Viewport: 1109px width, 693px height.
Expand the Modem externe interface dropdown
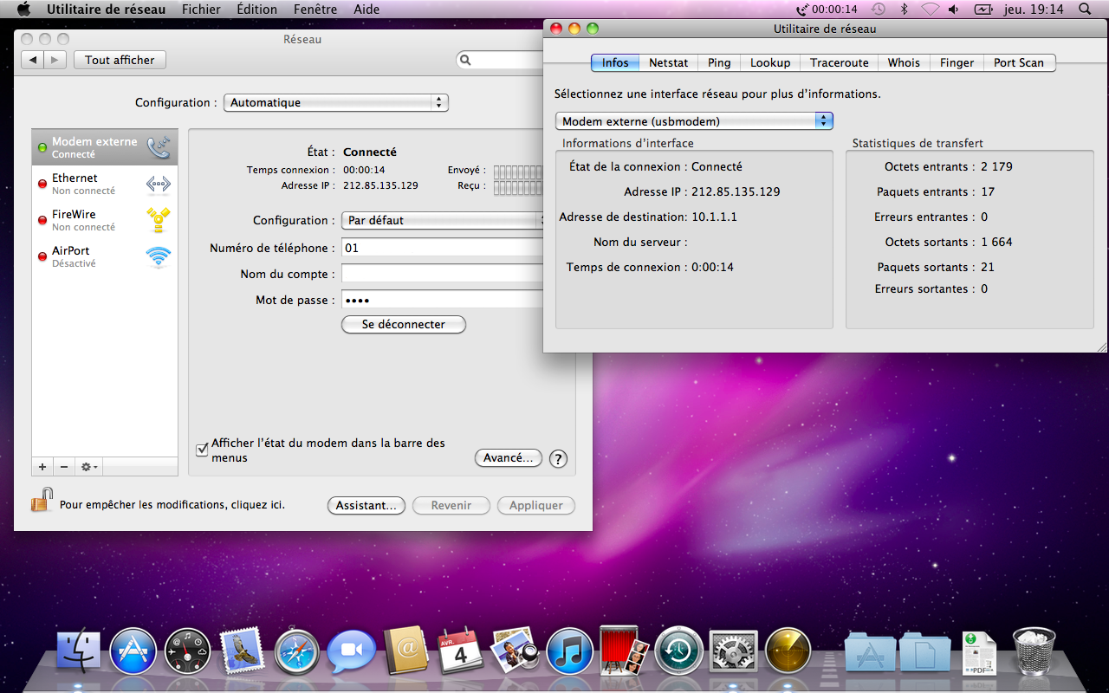(x=693, y=121)
